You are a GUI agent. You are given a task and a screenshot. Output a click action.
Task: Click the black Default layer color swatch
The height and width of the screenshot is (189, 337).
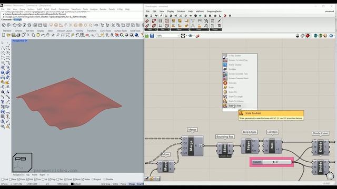click(x=72, y=184)
